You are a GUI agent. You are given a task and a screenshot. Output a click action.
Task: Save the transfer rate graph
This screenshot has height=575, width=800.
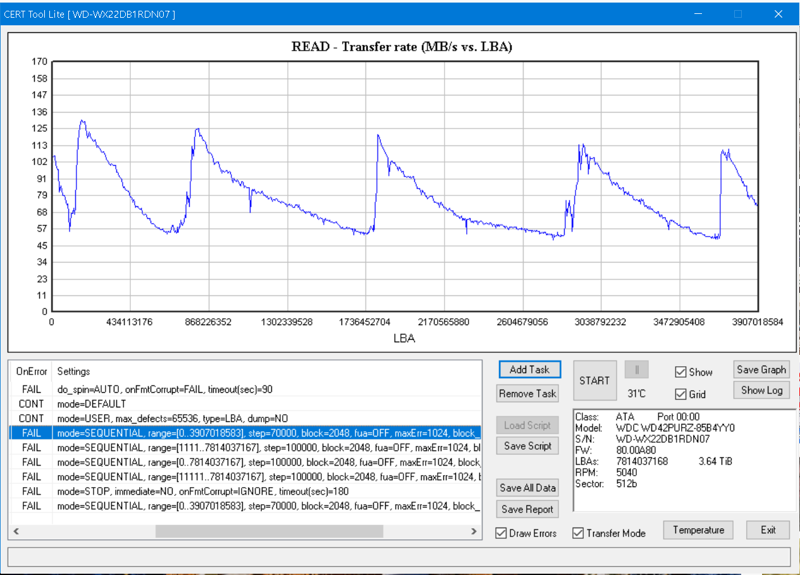[x=761, y=369]
